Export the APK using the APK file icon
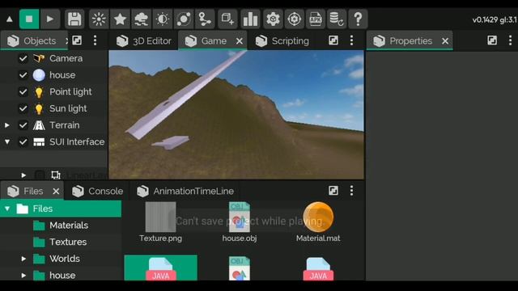 click(x=316, y=19)
